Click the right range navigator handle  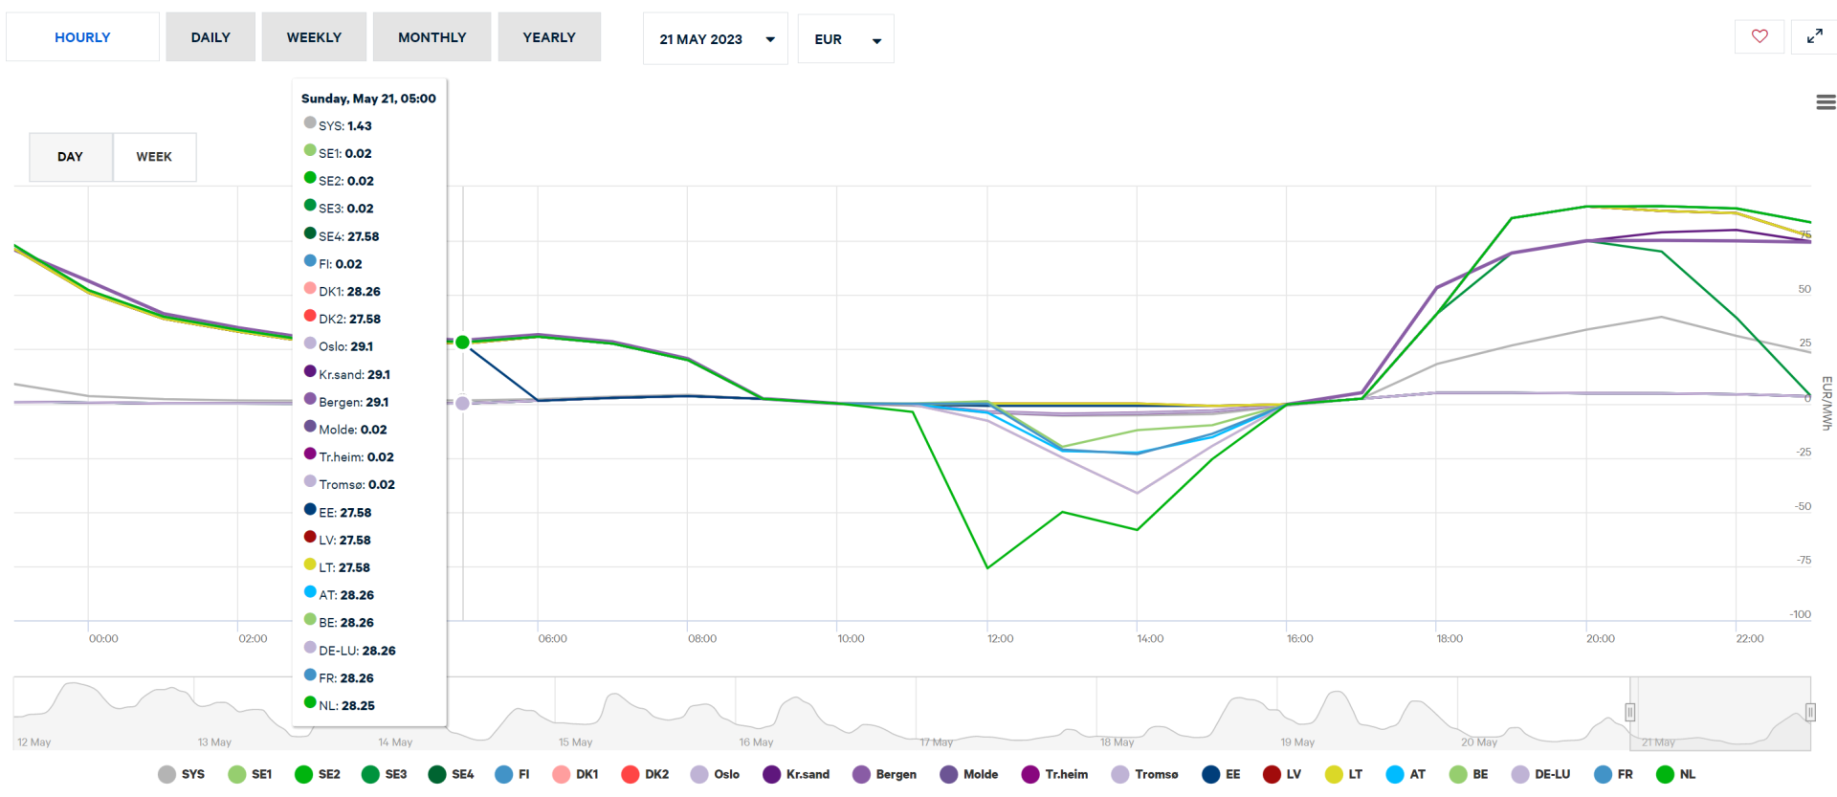click(1810, 712)
